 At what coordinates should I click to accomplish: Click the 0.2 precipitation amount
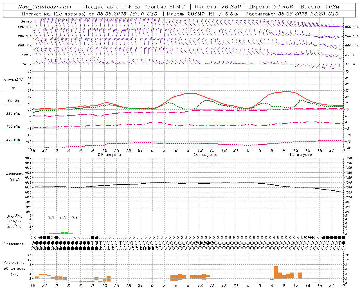coord(51,218)
